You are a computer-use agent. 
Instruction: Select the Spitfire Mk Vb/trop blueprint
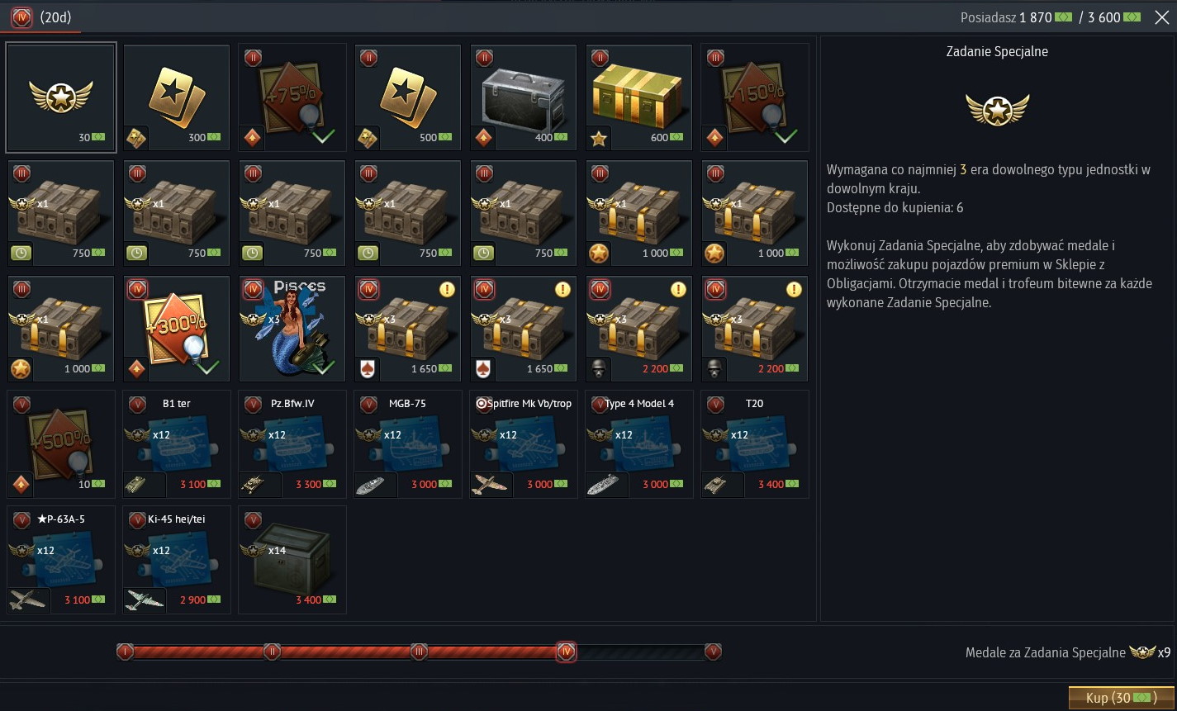tap(524, 444)
